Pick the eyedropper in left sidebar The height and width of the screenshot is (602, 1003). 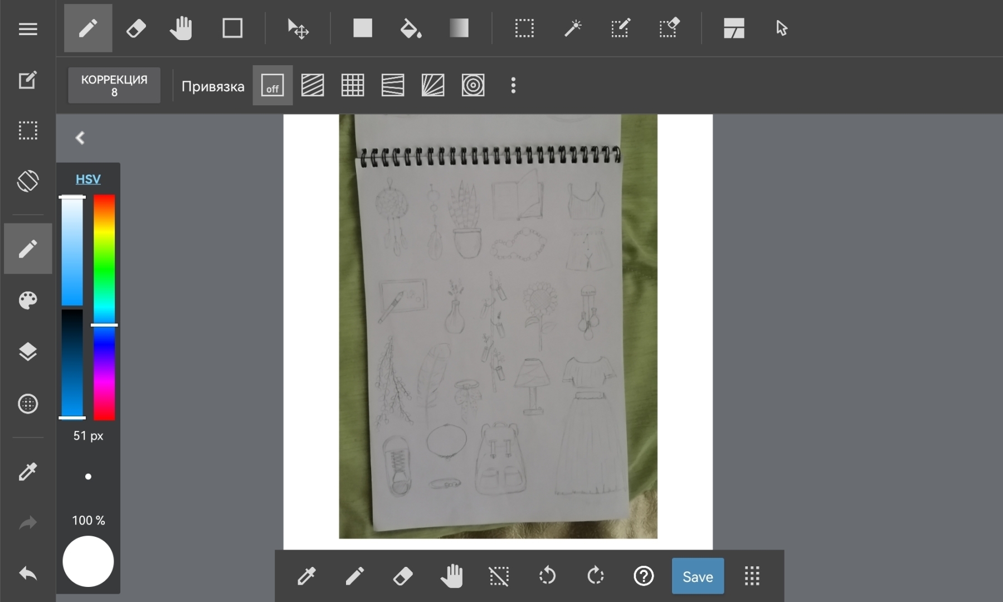[x=28, y=472]
